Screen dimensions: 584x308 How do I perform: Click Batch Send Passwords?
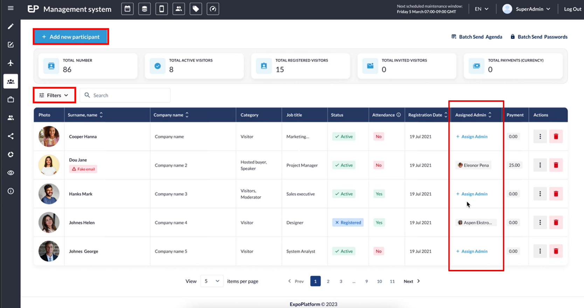(539, 37)
